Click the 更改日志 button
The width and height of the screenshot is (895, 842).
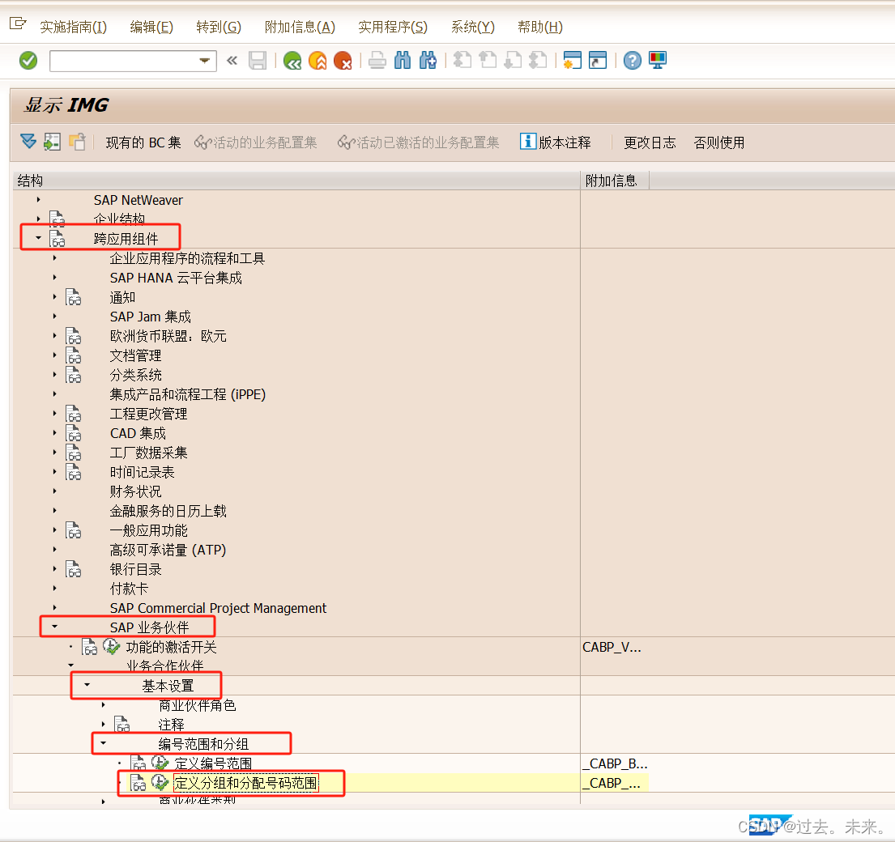650,142
